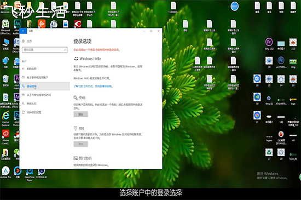Click the greyed Add button under PIN
The height and width of the screenshot is (200, 301).
point(80,144)
